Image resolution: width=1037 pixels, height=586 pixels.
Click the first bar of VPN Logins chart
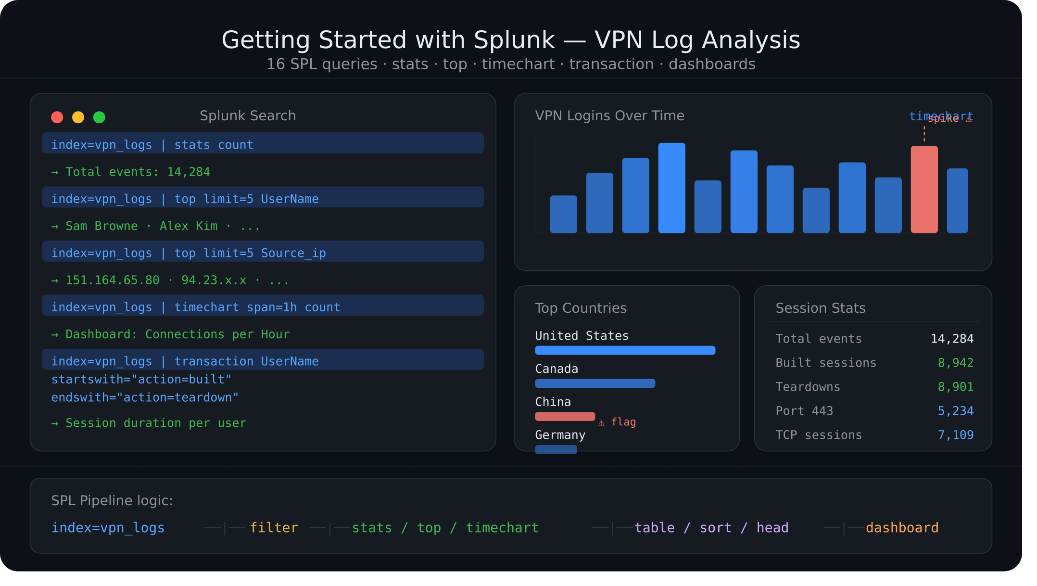563,215
